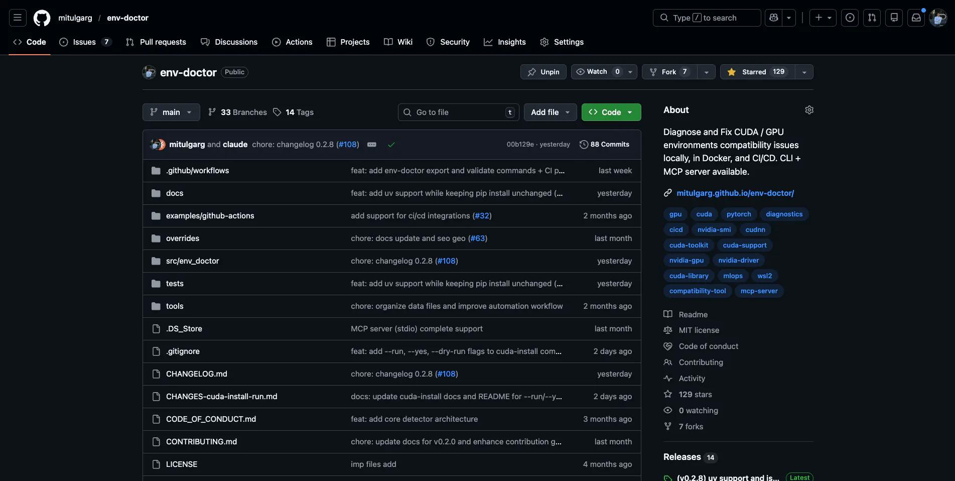Switch to the Insights tab

point(504,42)
